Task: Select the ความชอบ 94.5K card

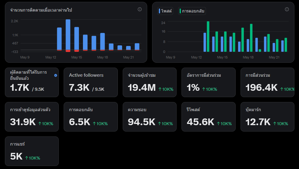Action: 149,117
